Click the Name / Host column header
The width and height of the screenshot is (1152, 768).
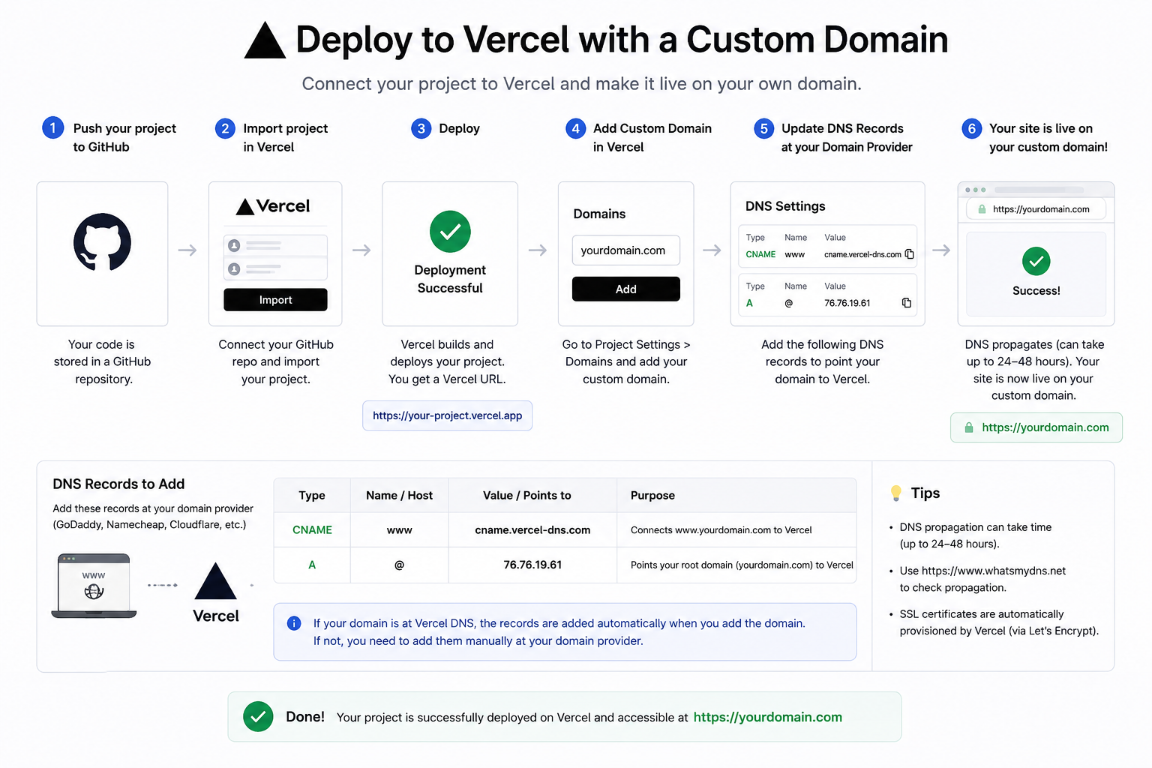(x=399, y=495)
